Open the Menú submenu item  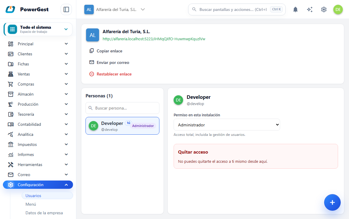31,204
